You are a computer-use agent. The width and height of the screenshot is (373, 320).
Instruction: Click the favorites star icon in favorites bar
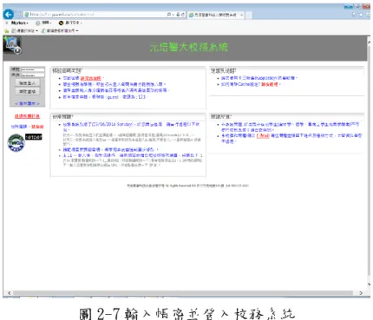point(6,30)
